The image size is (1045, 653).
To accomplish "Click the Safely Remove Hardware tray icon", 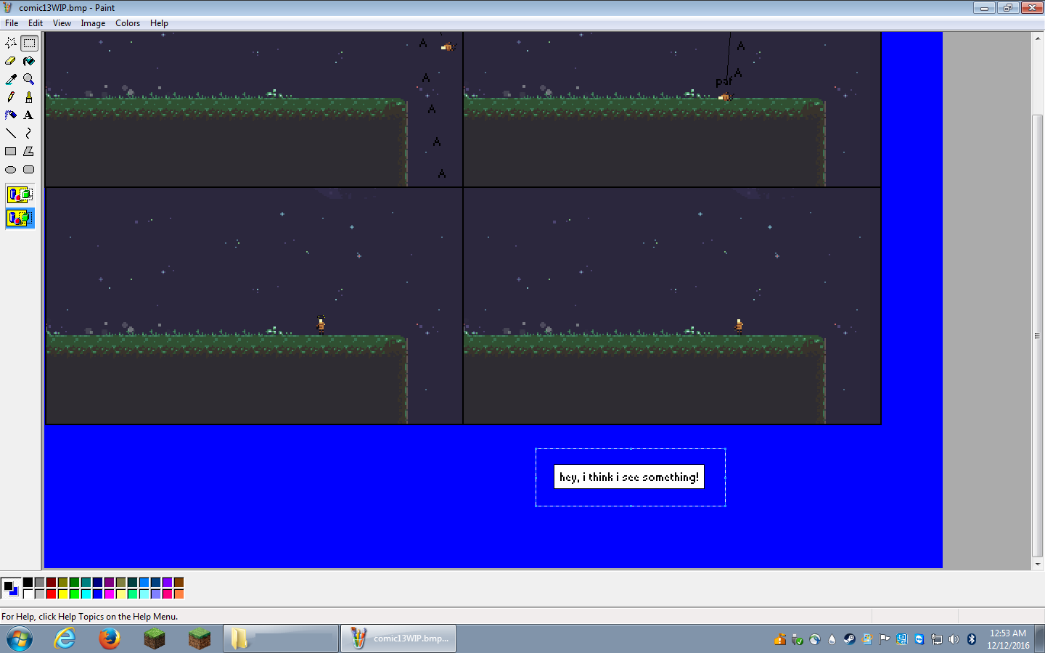I will 797,639.
